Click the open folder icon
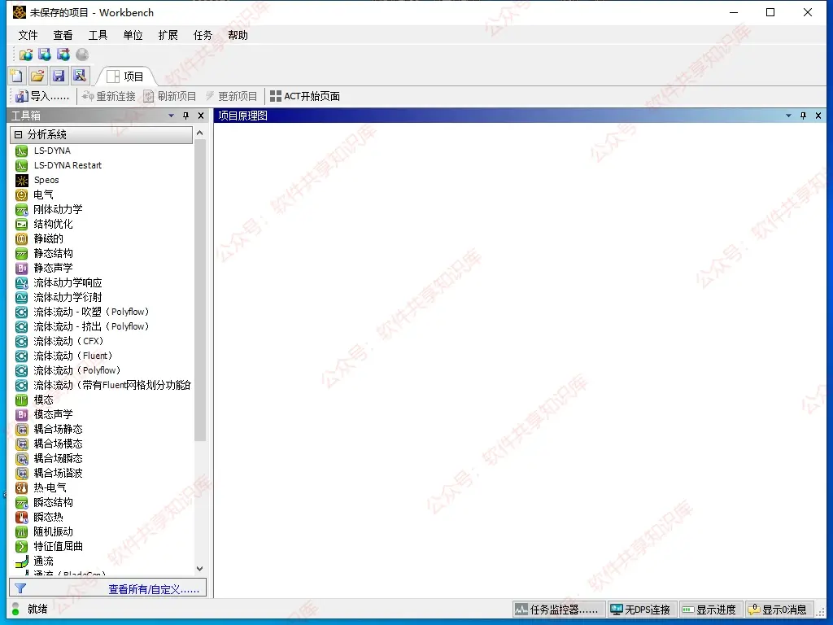Image resolution: width=833 pixels, height=625 pixels. click(x=37, y=76)
